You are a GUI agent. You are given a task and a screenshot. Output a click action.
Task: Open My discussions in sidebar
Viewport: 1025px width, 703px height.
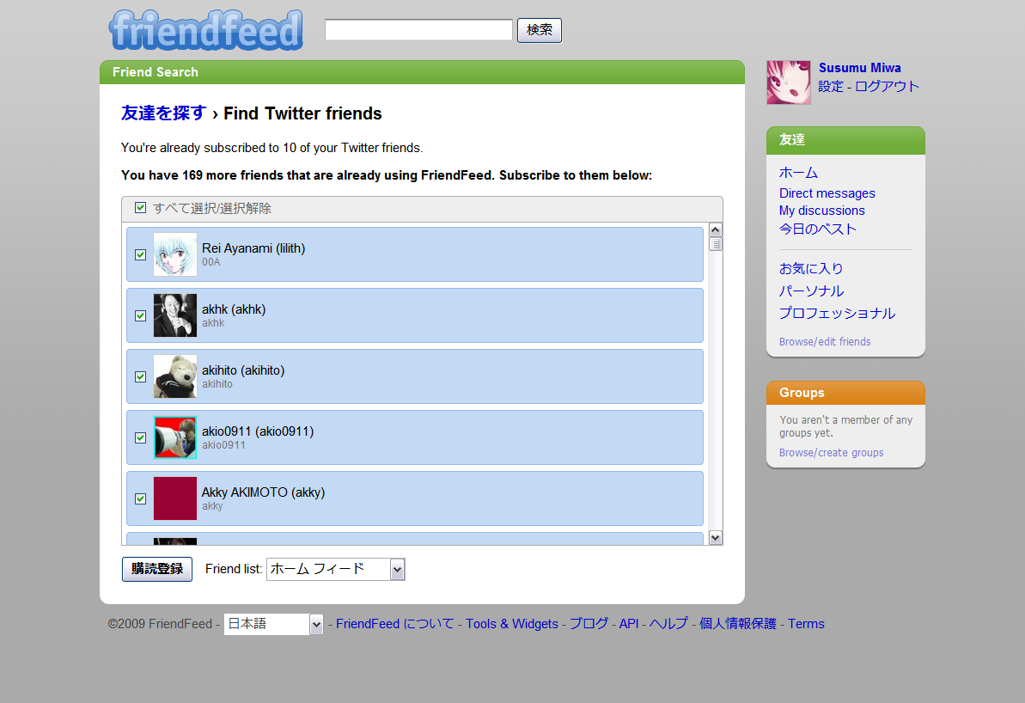tap(821, 211)
